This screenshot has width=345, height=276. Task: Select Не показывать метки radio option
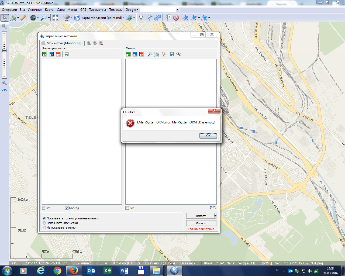point(44,227)
